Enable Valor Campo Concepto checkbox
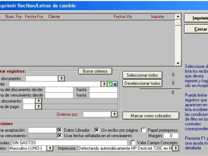The height and width of the screenshot is (156, 208). [x=133, y=142]
